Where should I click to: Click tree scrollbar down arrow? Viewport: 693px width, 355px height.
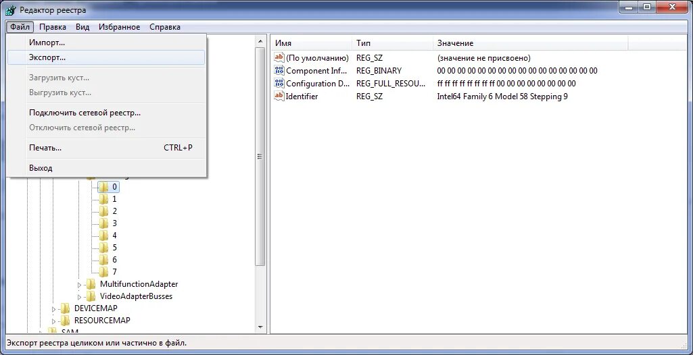tap(260, 327)
